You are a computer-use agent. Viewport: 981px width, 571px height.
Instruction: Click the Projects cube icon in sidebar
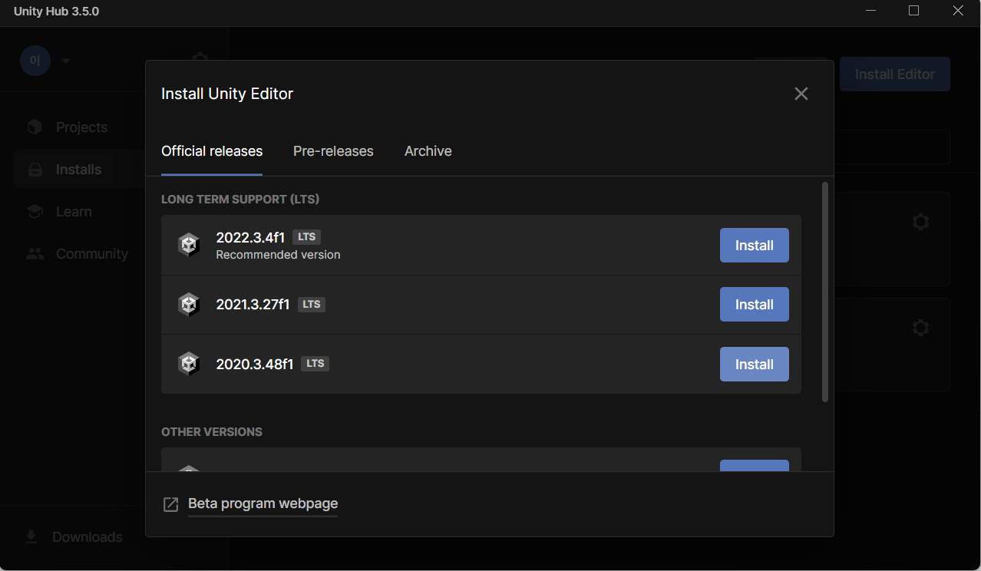click(x=35, y=127)
